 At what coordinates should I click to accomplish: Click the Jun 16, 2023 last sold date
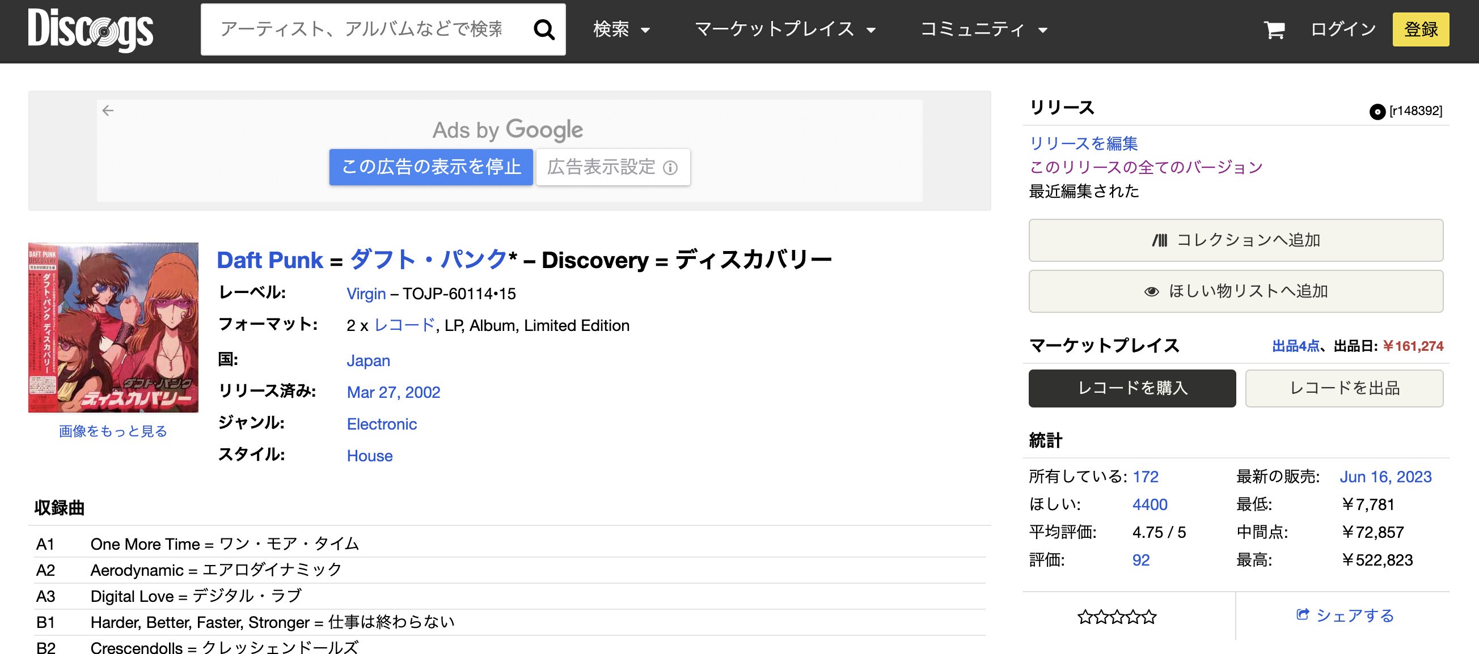coord(1385,477)
